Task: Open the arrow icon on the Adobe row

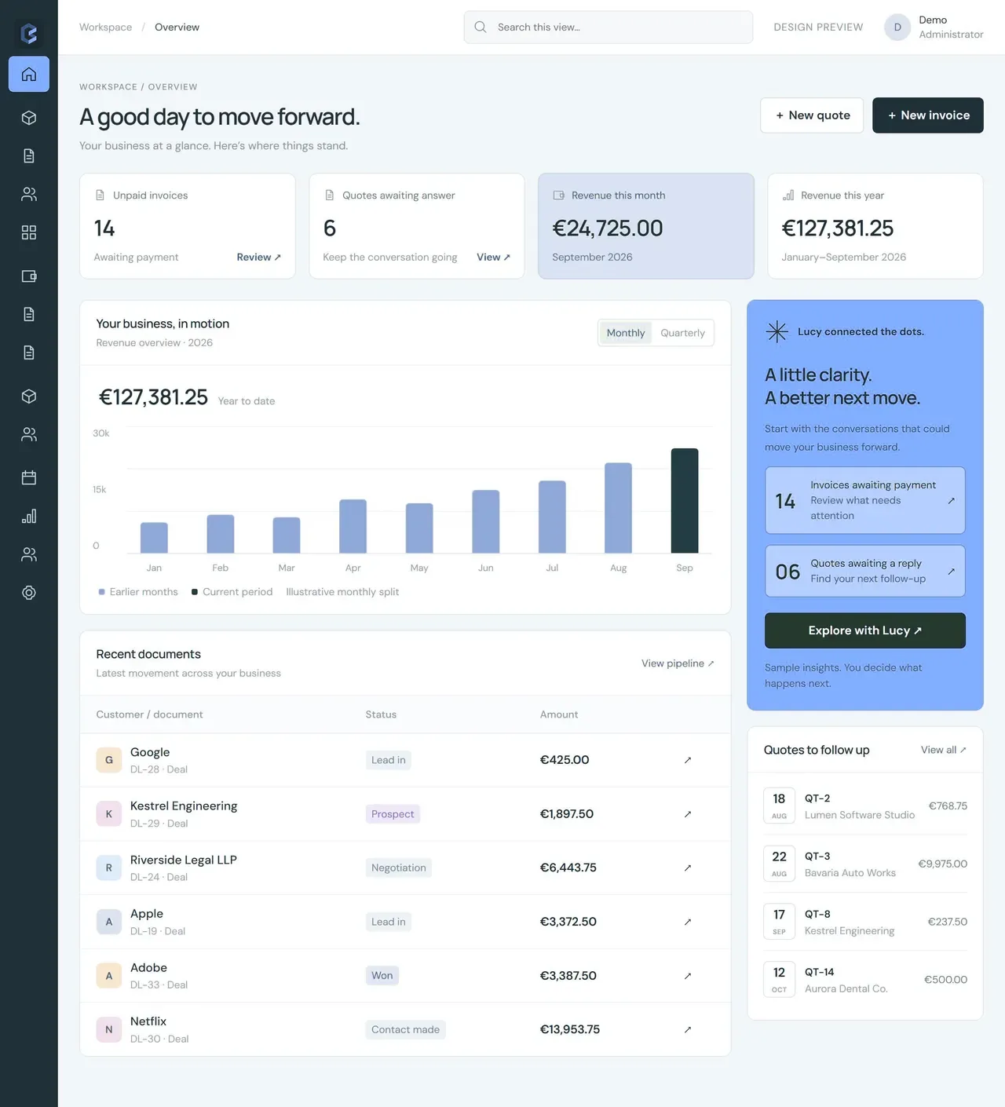Action: (688, 976)
